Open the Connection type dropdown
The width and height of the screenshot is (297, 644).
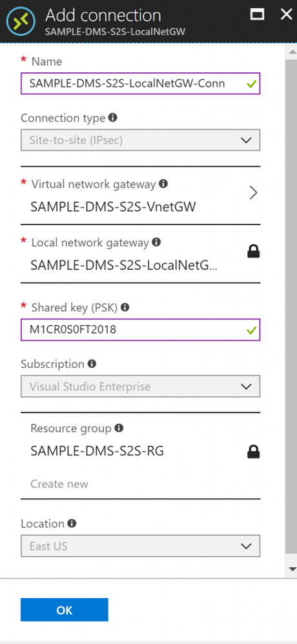pos(141,140)
